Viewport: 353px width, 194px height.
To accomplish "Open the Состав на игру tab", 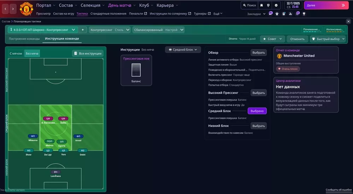I will pyautogui.click(x=64, y=13).
